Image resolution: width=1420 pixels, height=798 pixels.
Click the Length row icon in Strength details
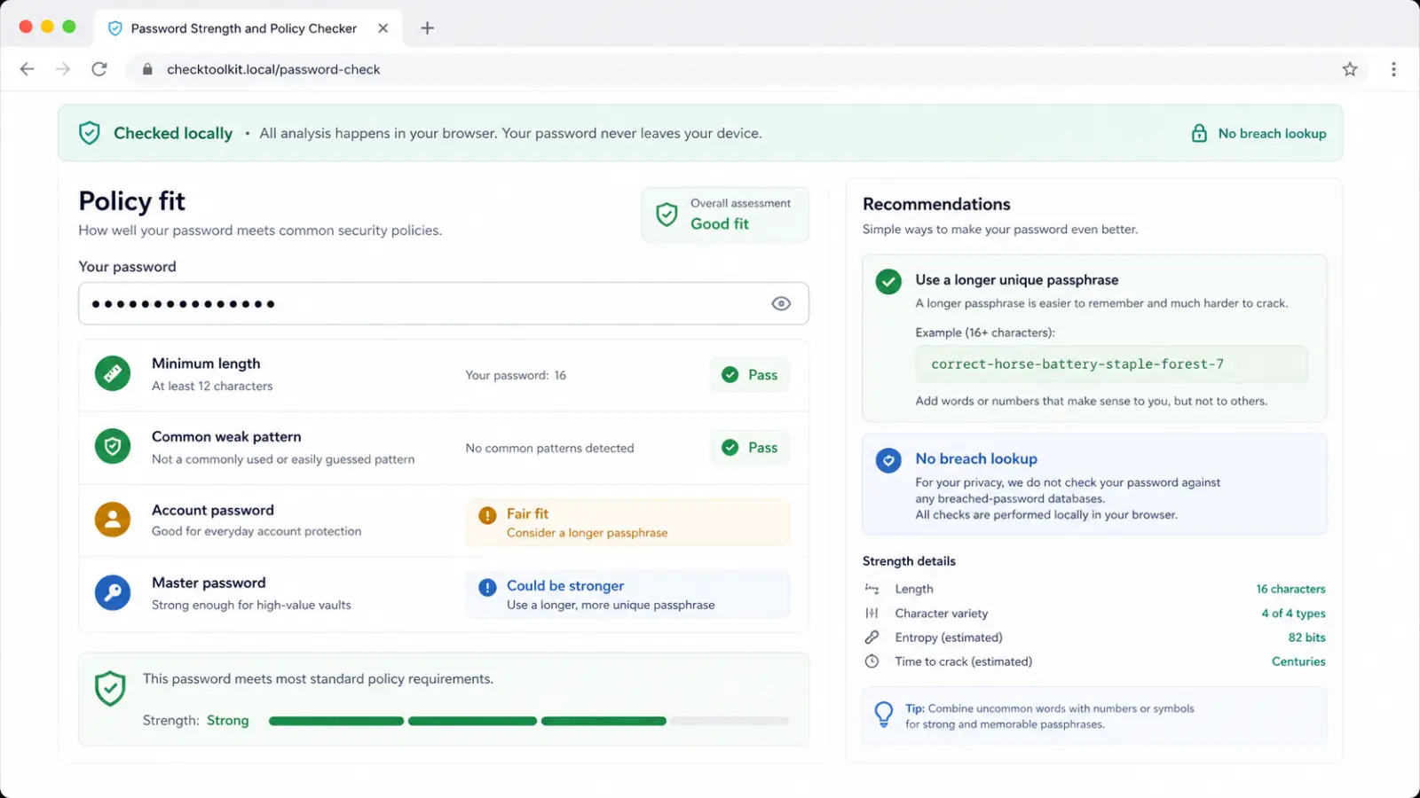tap(872, 589)
